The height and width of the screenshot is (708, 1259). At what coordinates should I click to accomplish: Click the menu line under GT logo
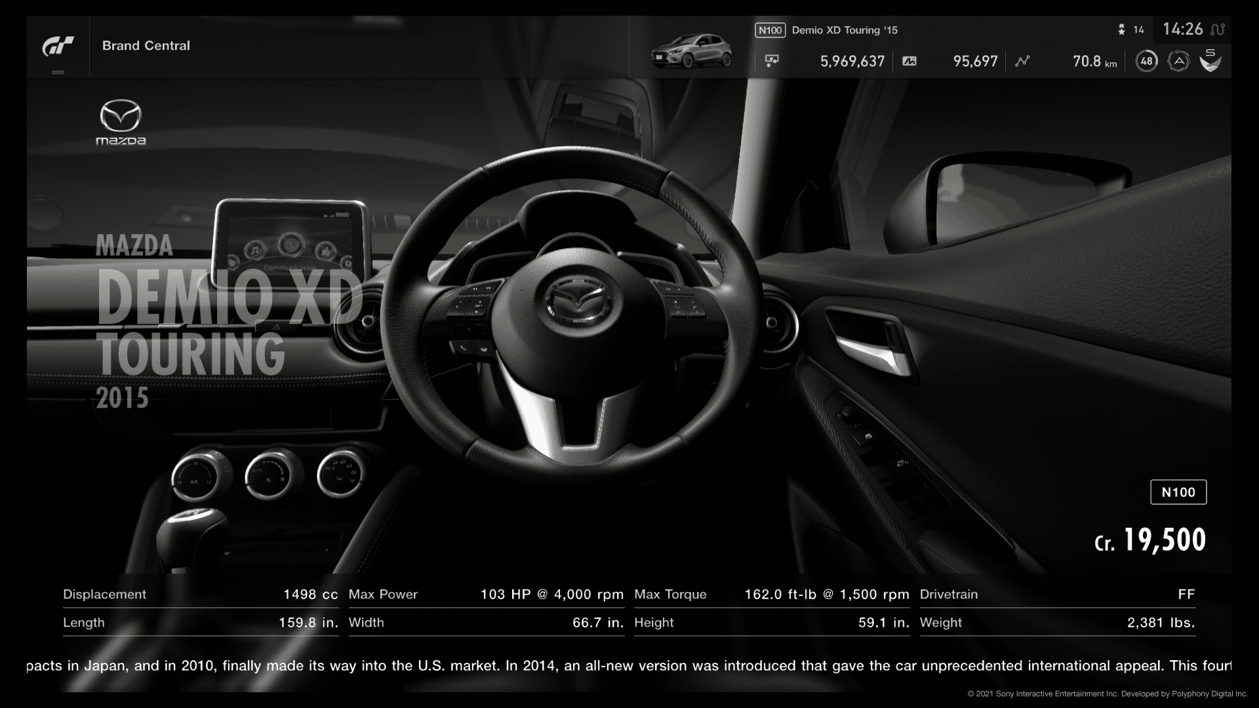click(58, 72)
